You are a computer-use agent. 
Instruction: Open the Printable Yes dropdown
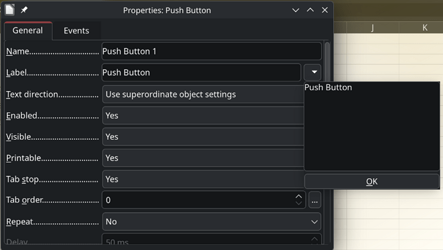tap(203, 158)
